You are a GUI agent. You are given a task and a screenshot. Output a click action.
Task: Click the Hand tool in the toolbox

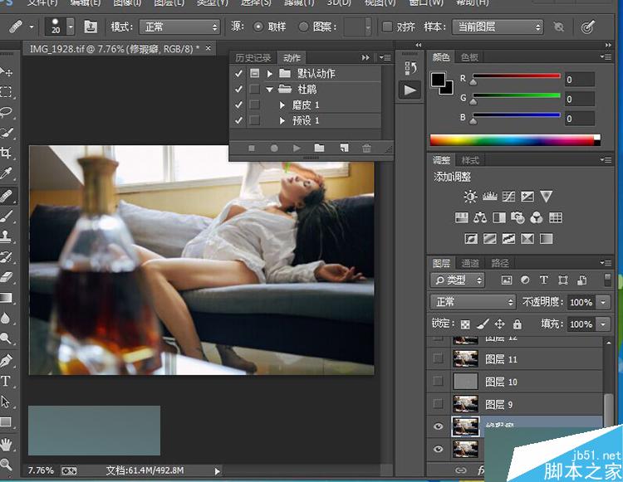[x=7, y=443]
